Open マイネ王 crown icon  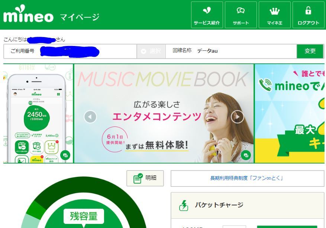[274, 11]
